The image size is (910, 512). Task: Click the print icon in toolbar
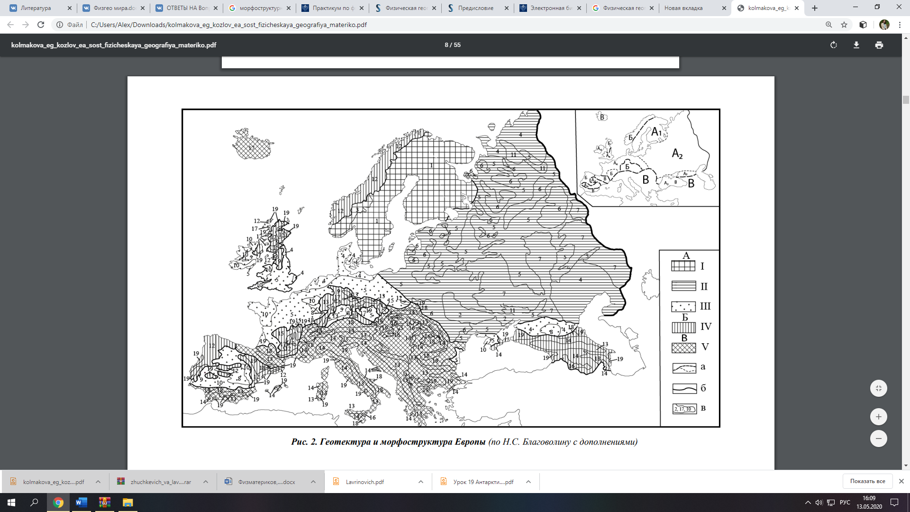879,45
